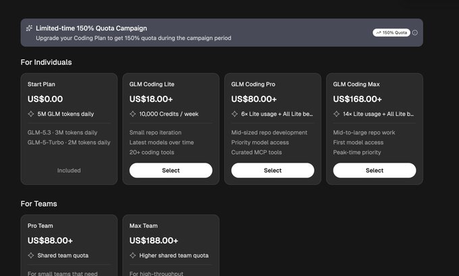This screenshot has height=276, width=459.
Task: Click the Pro Team title
Action: click(40, 225)
